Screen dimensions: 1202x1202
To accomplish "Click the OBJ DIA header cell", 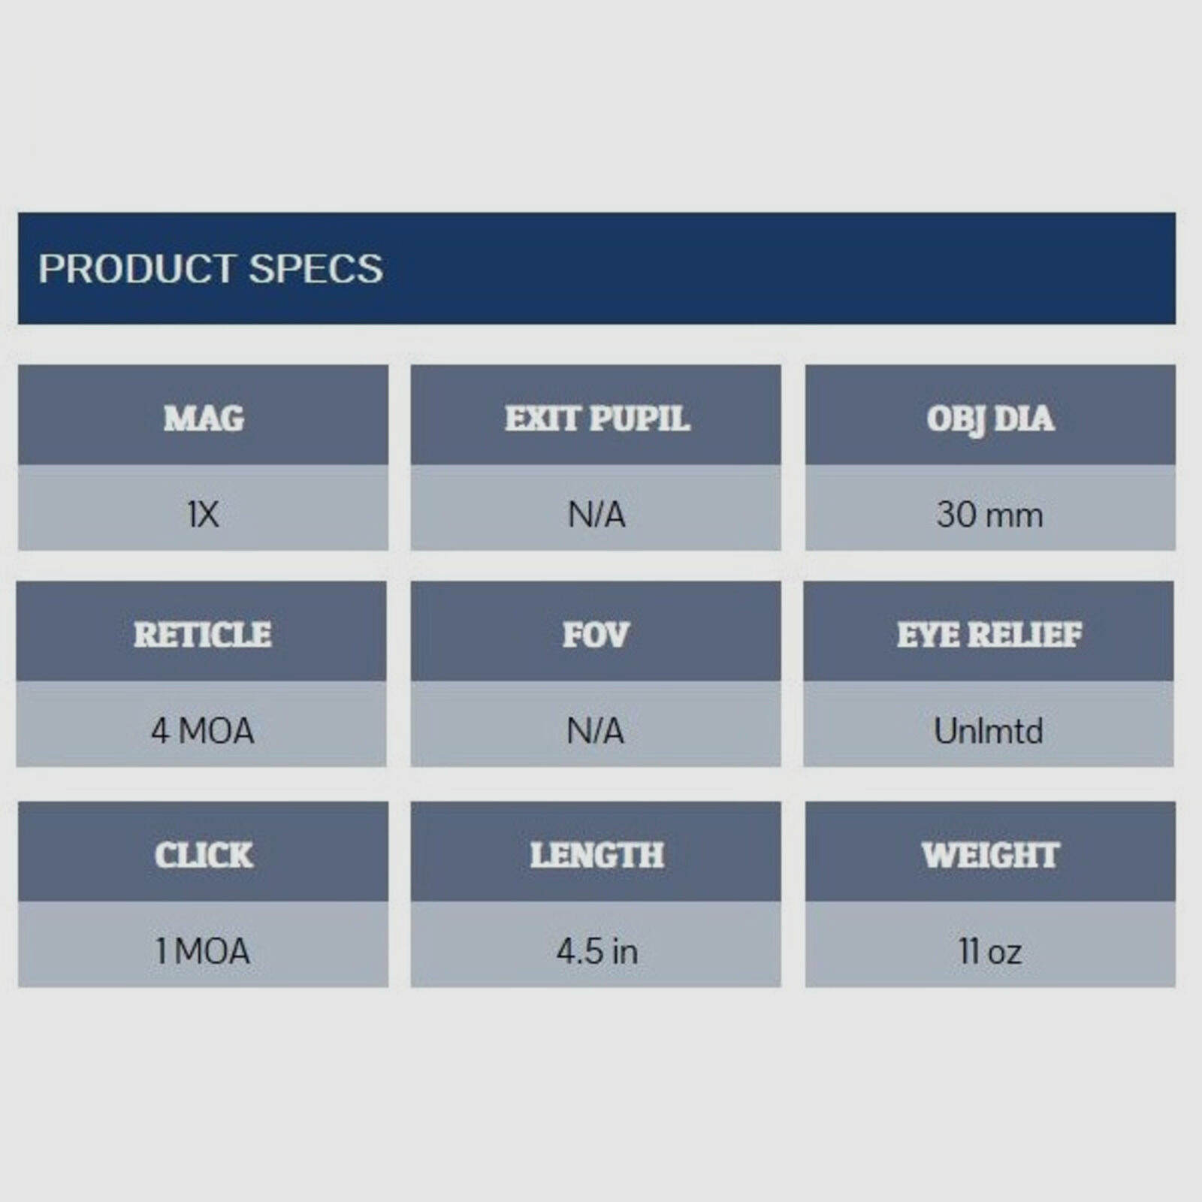I will pyautogui.click(x=990, y=418).
